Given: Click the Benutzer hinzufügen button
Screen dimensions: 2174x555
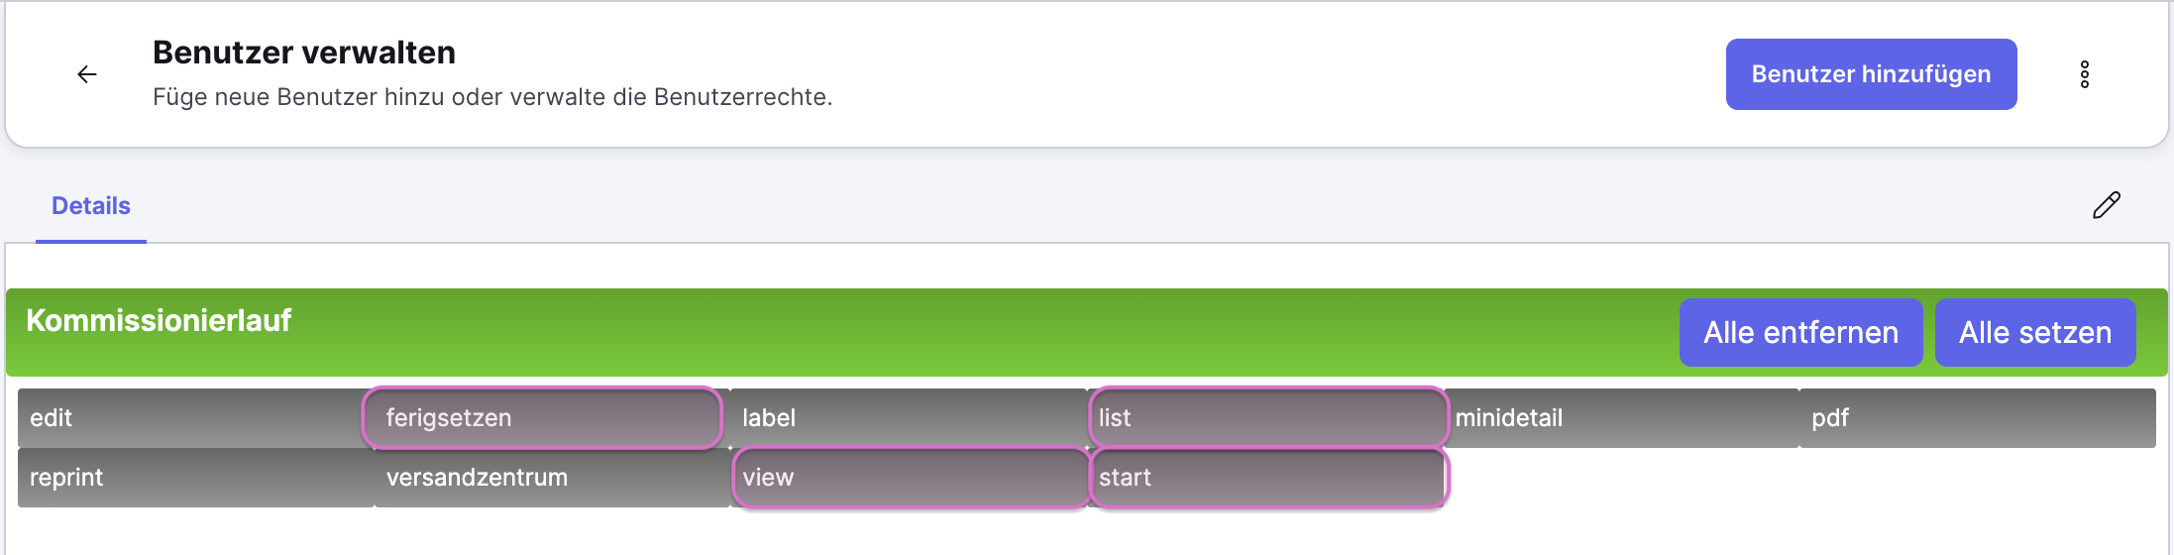Looking at the screenshot, I should tap(1871, 74).
